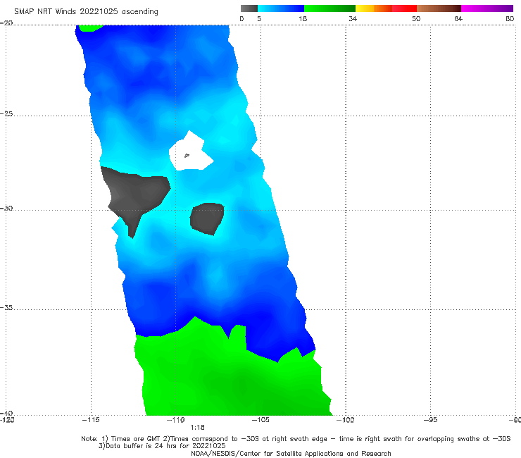The width and height of the screenshot is (521, 458).
Task: Select the gray 0–5 segment of the color bar
Action: (249, 8)
